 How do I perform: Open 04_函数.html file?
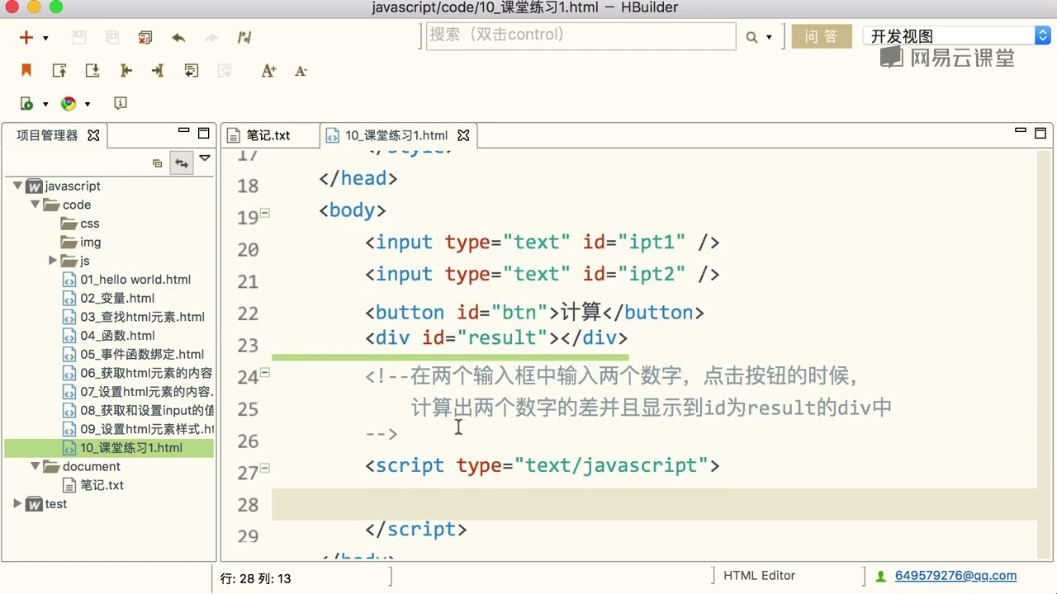(x=109, y=336)
